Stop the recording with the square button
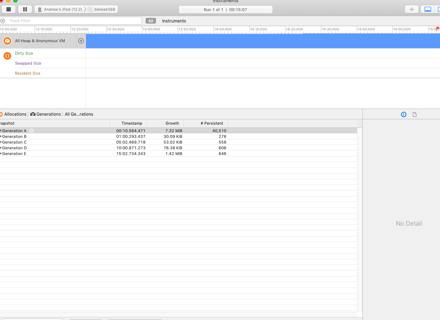Viewport: 440px width, 320px height. [8, 9]
